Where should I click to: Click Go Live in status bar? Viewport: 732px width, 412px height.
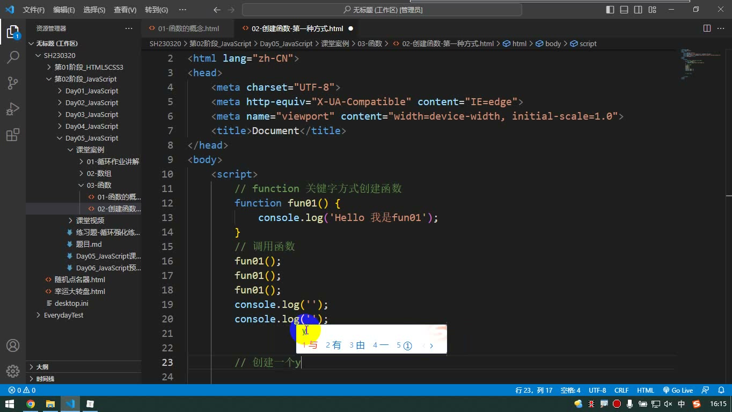[x=678, y=391]
